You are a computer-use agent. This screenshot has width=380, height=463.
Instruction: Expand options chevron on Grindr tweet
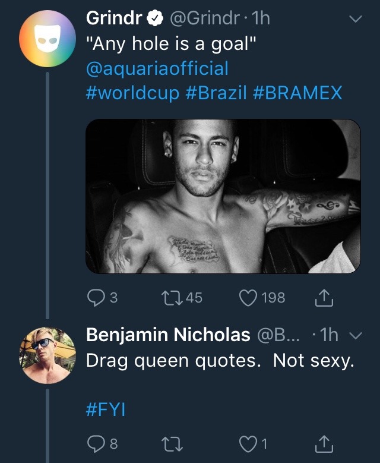[355, 20]
